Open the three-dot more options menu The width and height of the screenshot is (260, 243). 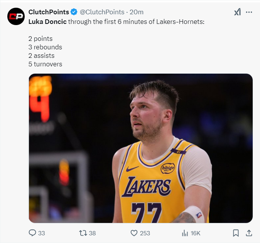[x=249, y=12]
